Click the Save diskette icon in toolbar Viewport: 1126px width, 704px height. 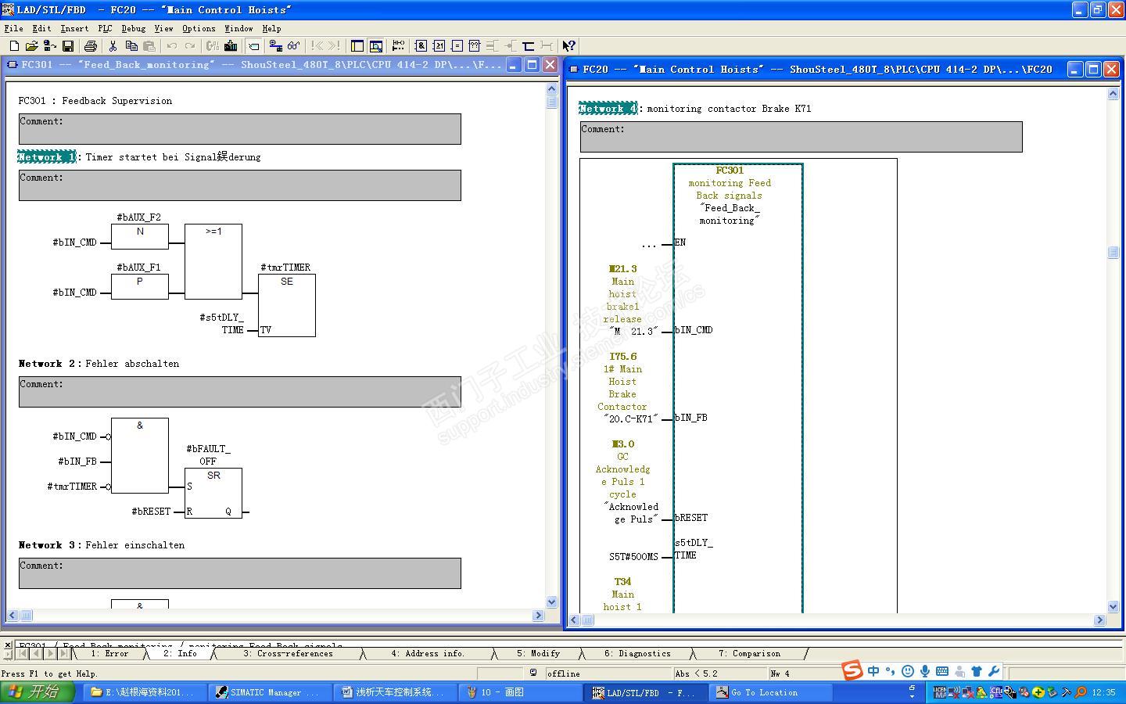68,46
